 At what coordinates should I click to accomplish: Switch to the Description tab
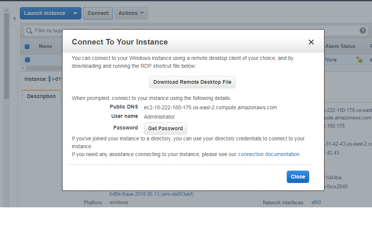(x=41, y=96)
